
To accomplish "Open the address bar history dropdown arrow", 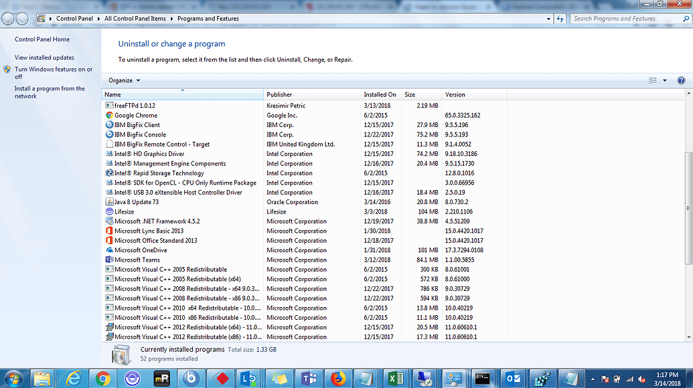I will point(548,19).
